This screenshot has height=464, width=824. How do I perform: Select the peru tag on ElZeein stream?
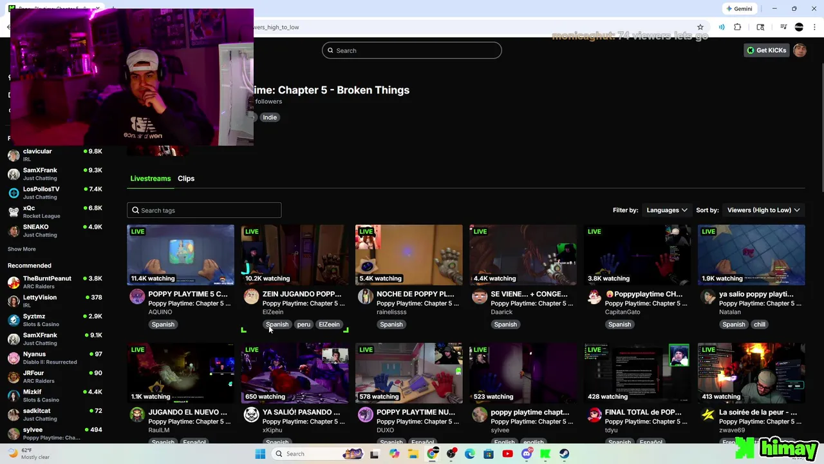coord(304,324)
